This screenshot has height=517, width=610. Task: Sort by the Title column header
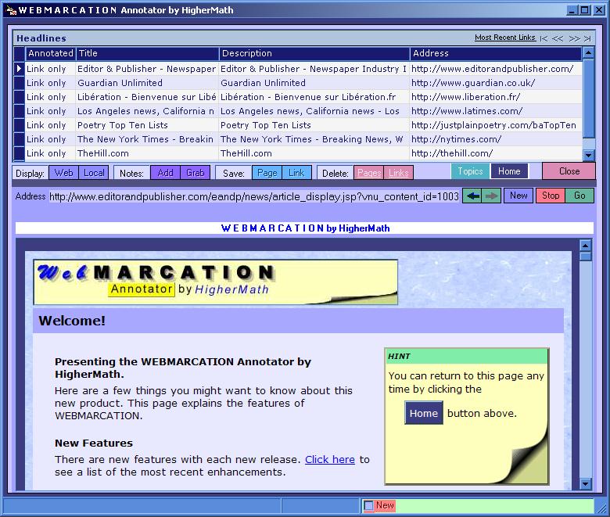148,53
